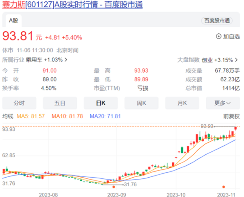Click the 总市值 value 1414亿

pyautogui.click(x=231, y=88)
